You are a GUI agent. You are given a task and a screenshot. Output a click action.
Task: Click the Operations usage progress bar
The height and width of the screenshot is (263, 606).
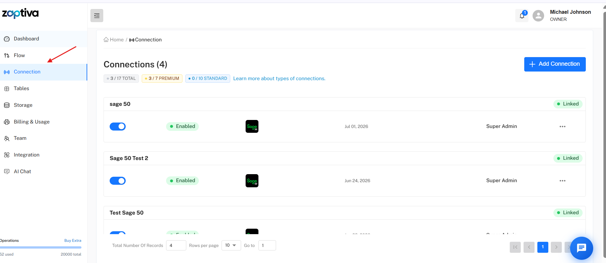click(x=41, y=248)
